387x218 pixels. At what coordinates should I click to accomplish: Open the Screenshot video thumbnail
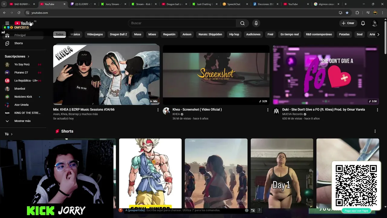pos(216,75)
